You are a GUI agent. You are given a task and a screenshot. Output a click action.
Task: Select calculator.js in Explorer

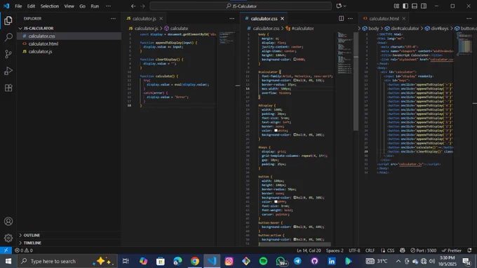[x=69, y=51]
